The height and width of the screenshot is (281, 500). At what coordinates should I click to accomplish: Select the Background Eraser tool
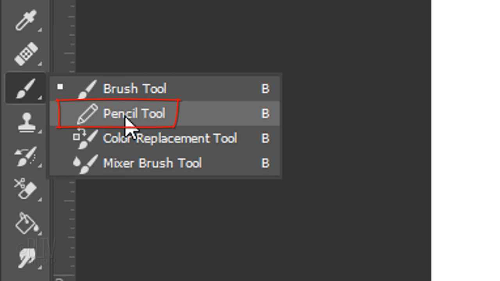26,189
